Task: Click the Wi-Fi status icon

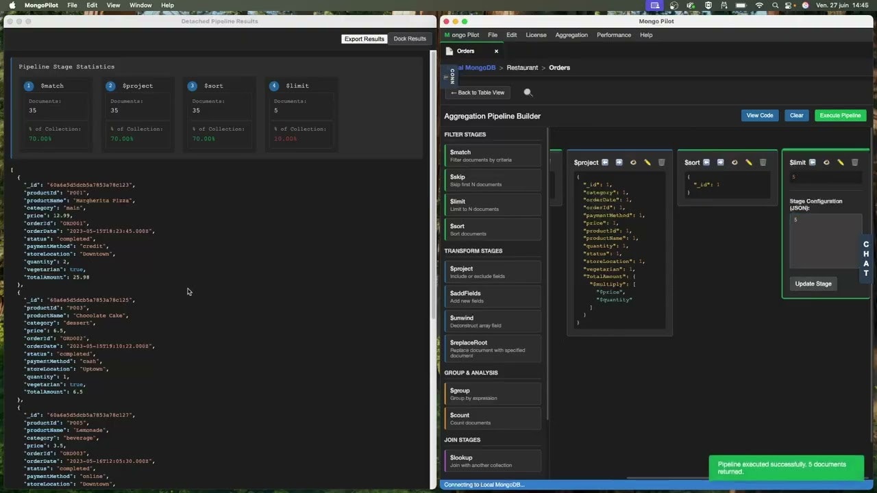Action: tap(759, 5)
